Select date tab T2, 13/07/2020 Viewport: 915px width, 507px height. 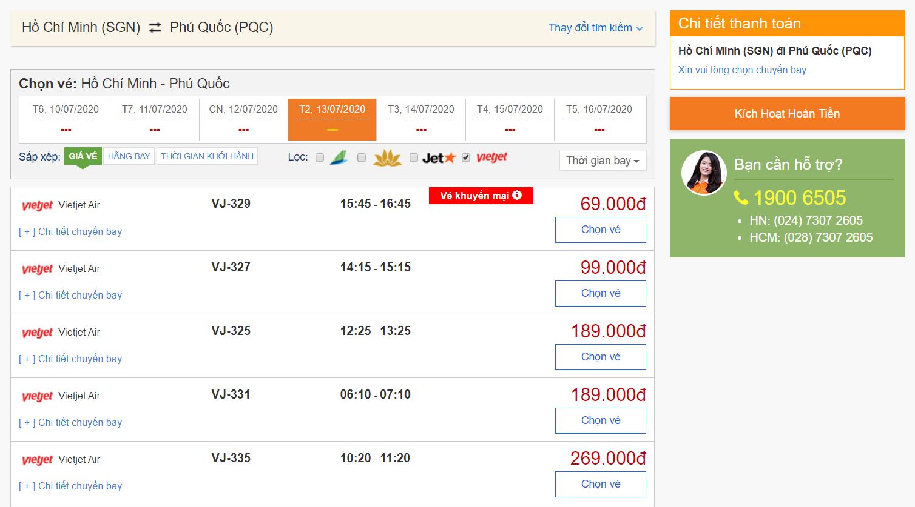point(332,119)
